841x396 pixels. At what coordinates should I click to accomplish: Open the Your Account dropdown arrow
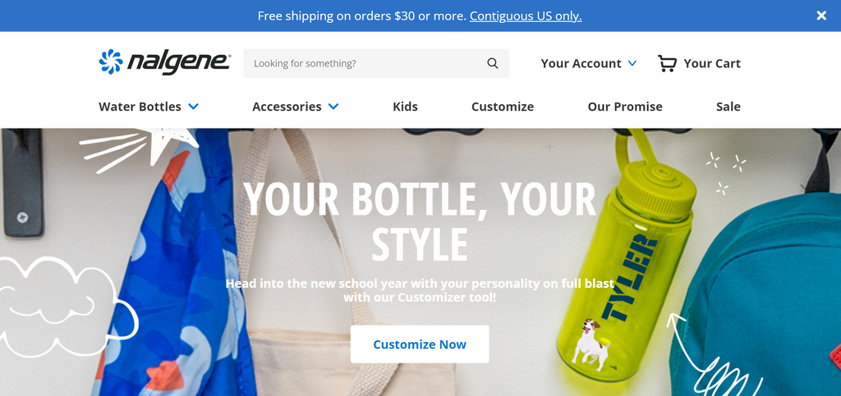[x=632, y=63]
